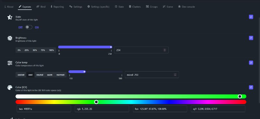Click the stepper arrows in the mired 250 field

[175, 75]
